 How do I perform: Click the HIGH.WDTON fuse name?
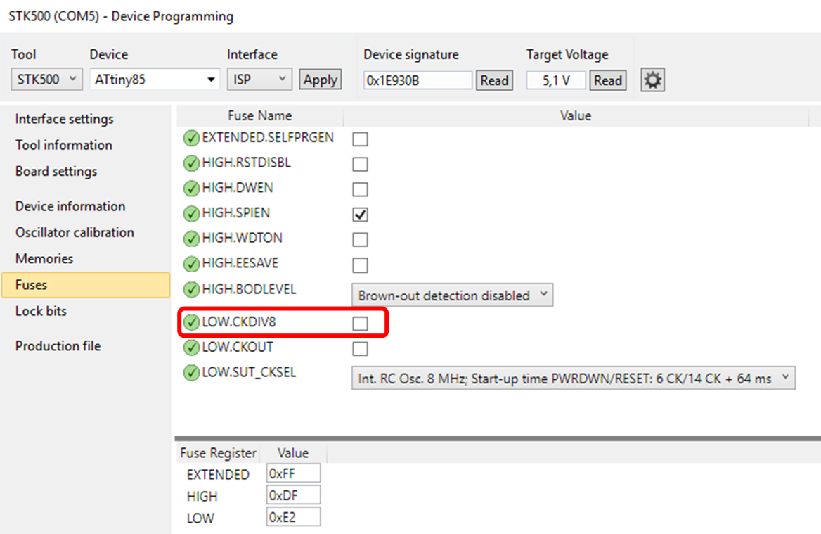(x=243, y=238)
